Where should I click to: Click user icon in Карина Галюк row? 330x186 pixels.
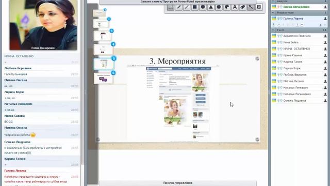coord(325,62)
